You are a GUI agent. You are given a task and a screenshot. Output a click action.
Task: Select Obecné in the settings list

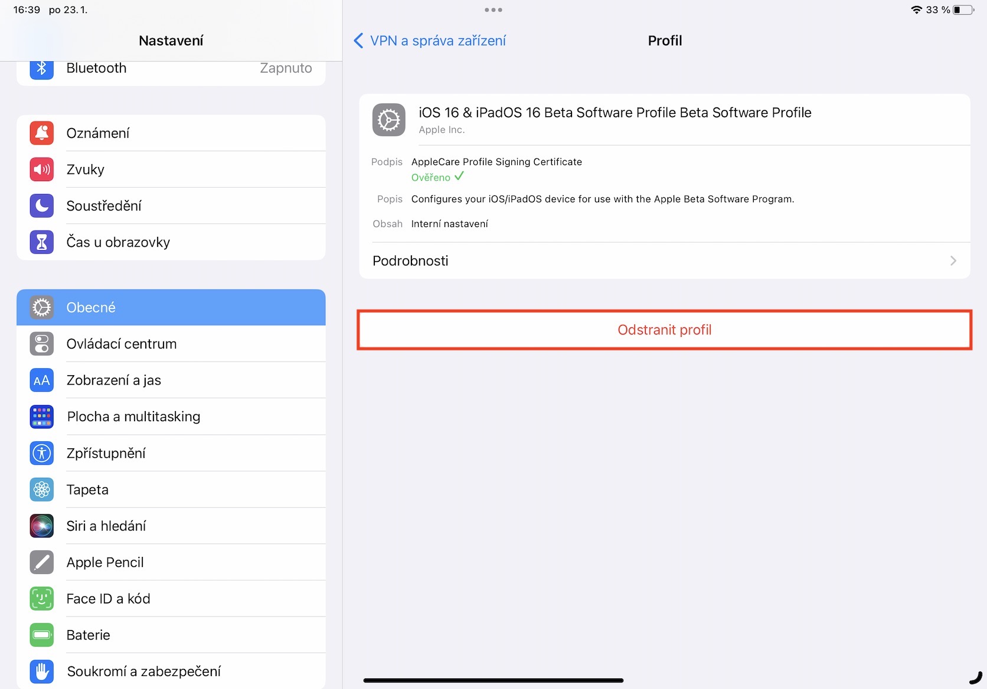pos(171,307)
